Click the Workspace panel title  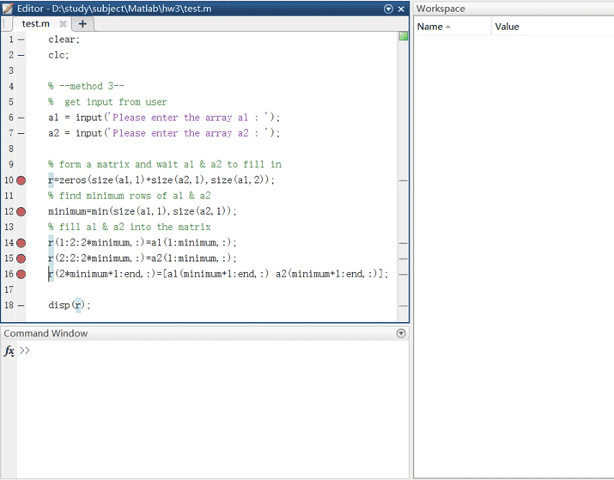(441, 9)
